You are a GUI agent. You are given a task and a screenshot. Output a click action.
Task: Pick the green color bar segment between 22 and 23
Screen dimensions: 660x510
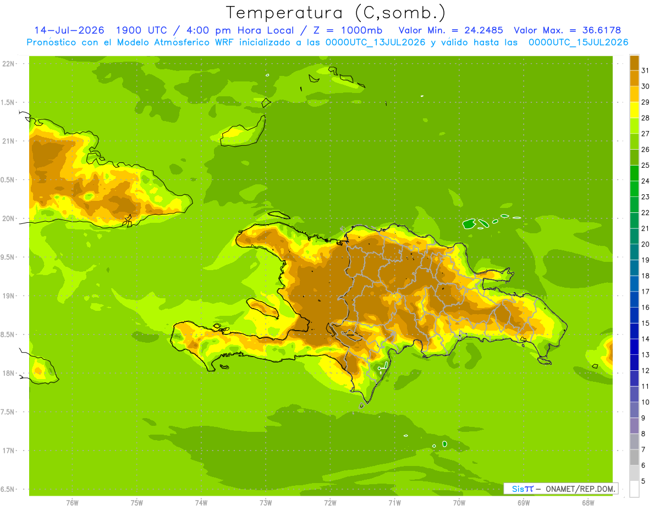pos(634,205)
